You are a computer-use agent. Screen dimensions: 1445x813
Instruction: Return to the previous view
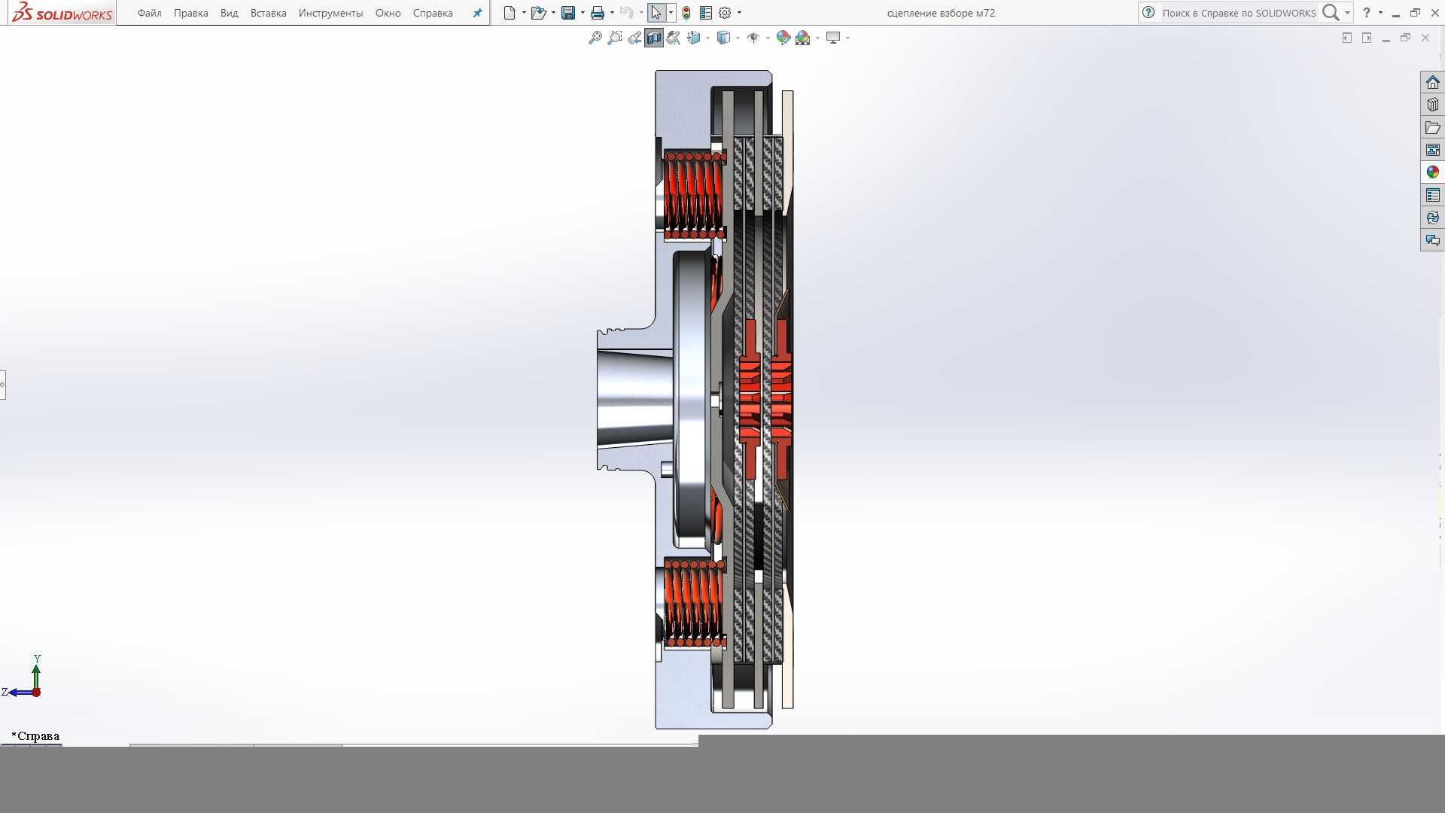pos(634,38)
